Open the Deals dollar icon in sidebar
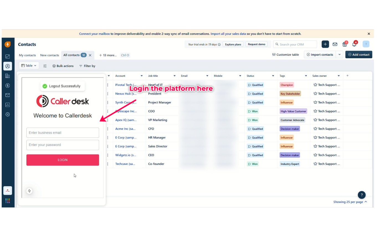The image size is (377, 236). 7,86
